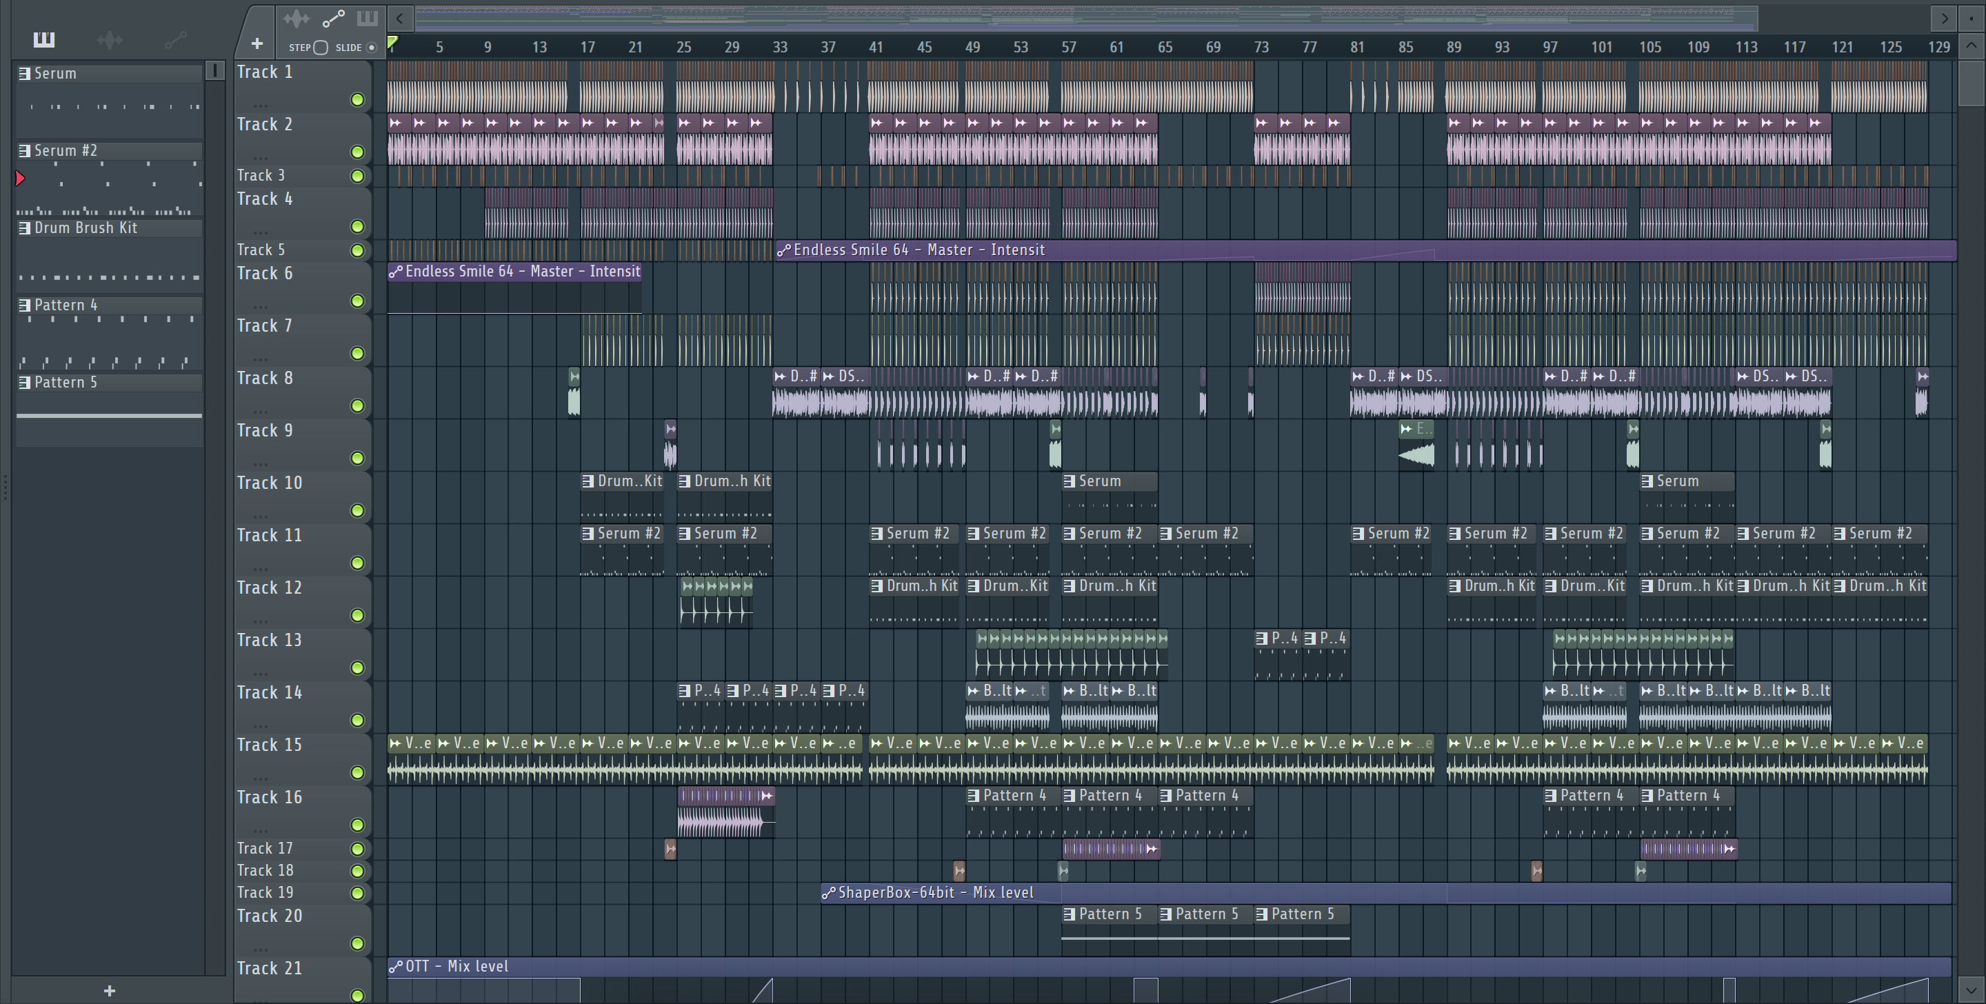Select the Track 7 header

302,339
